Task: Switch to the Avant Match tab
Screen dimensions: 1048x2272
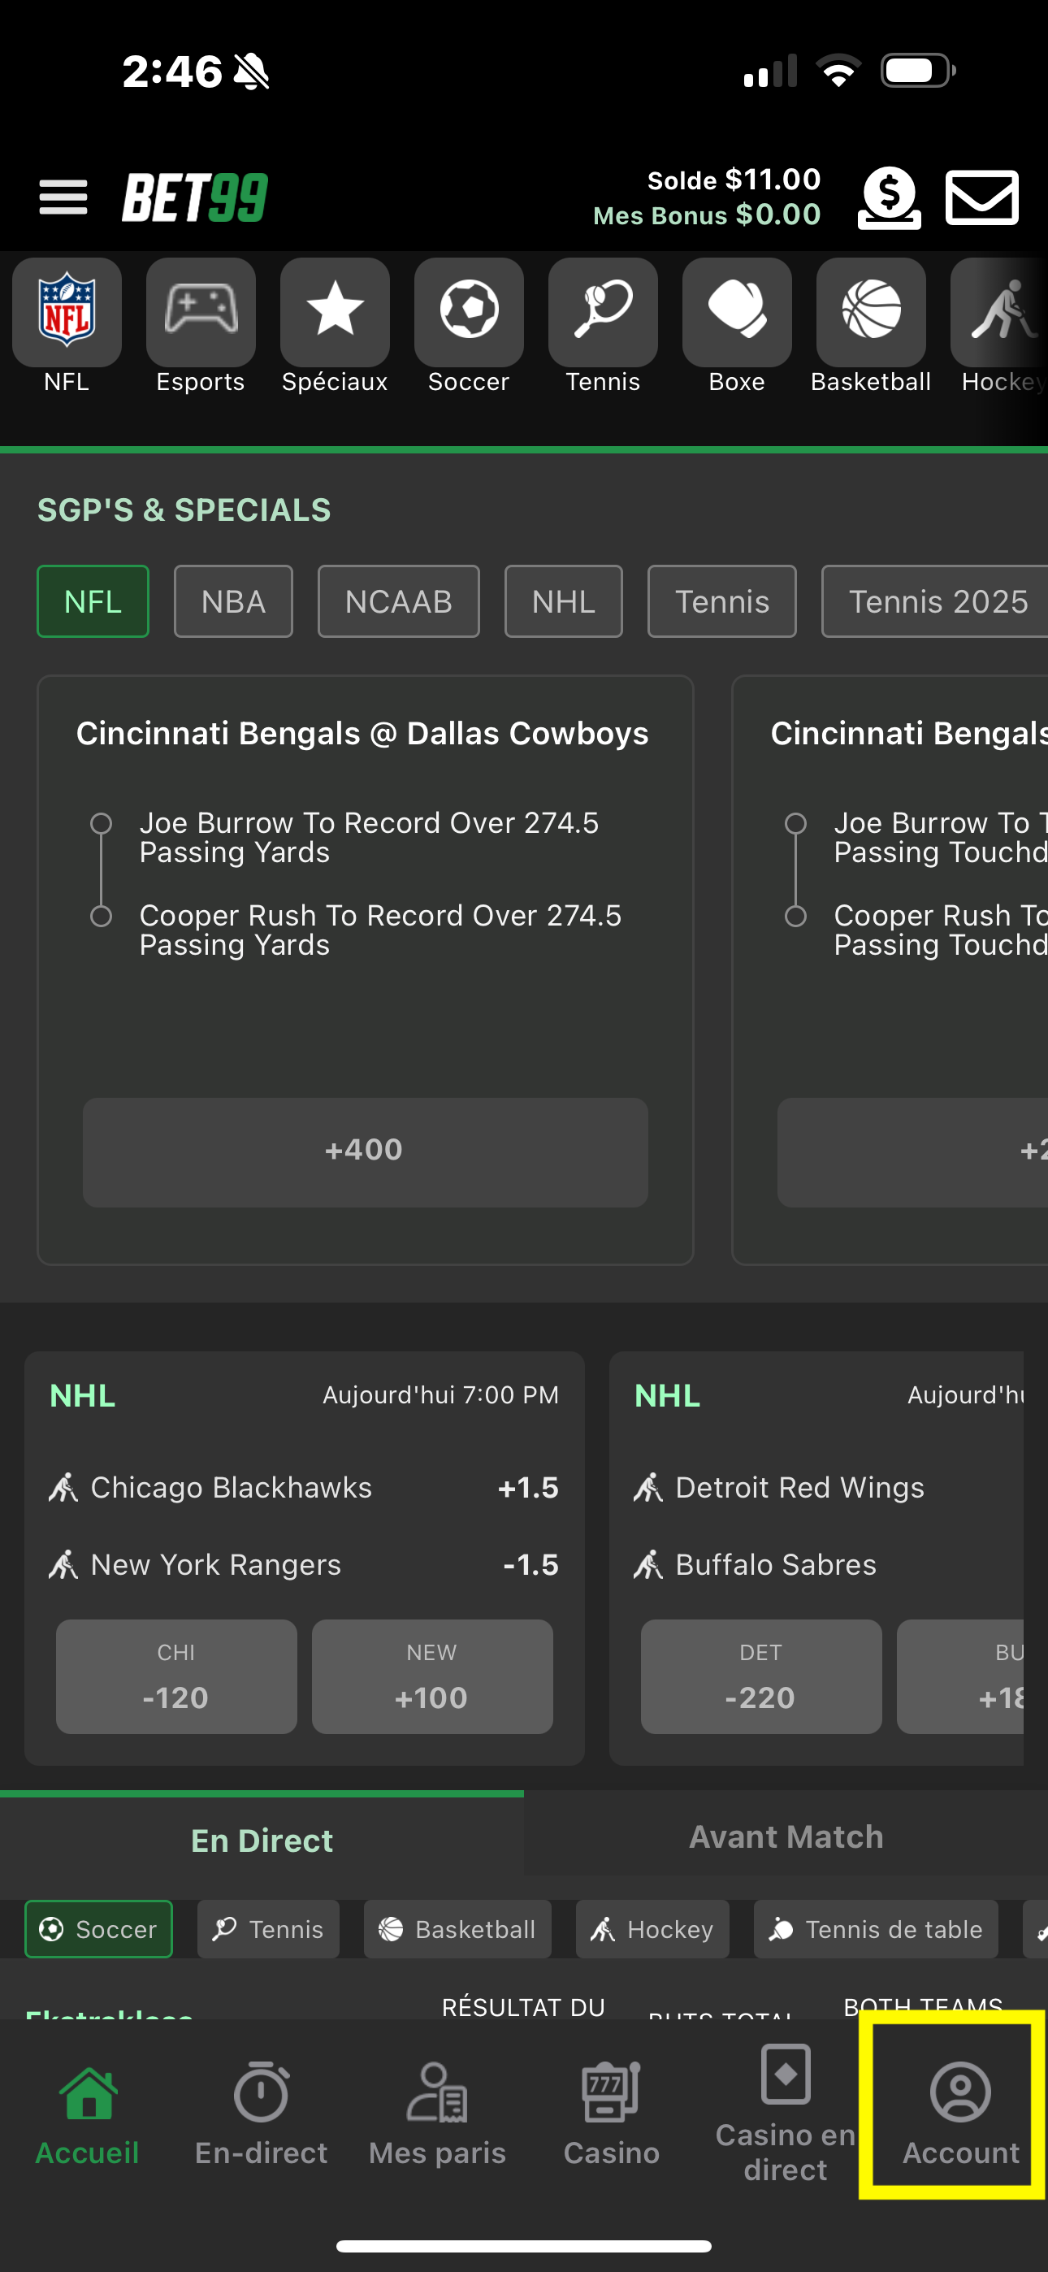Action: coord(785,1836)
